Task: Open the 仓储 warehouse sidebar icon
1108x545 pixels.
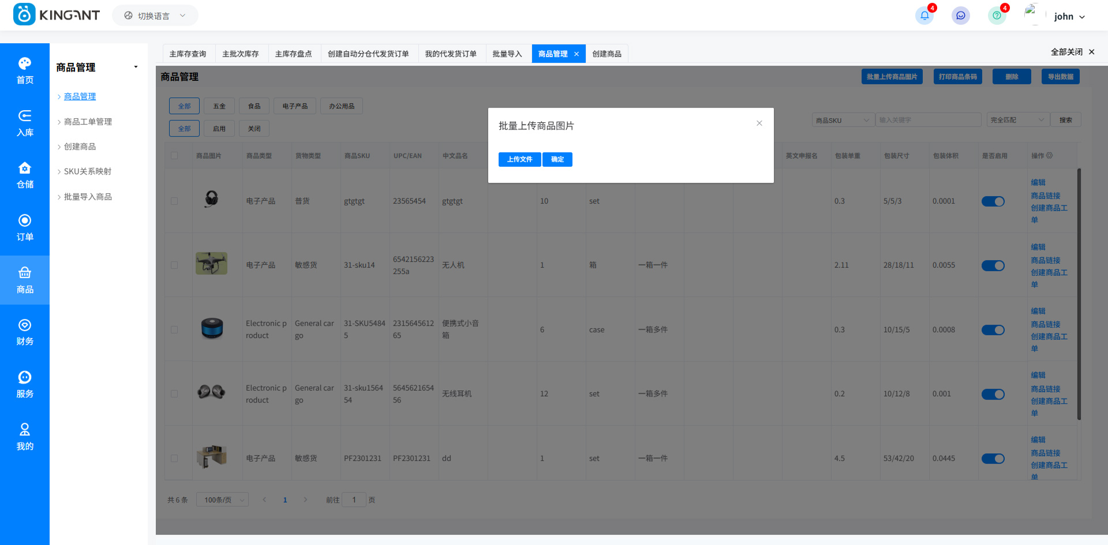Action: coord(25,175)
